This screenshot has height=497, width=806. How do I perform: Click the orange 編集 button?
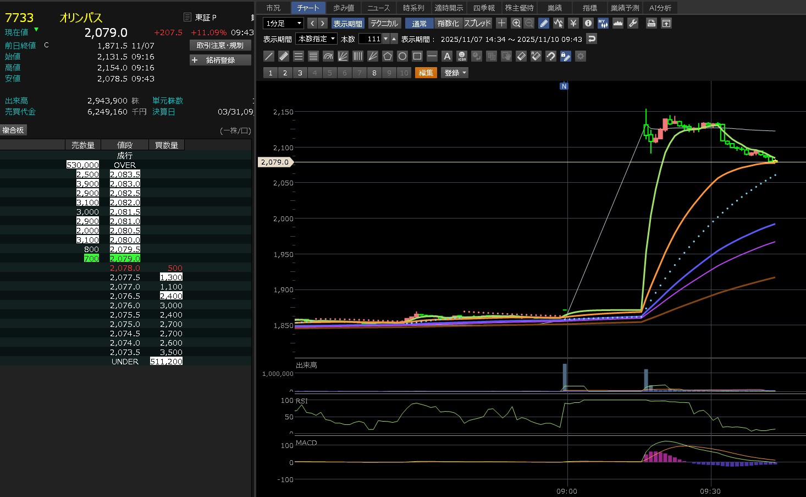(x=426, y=73)
